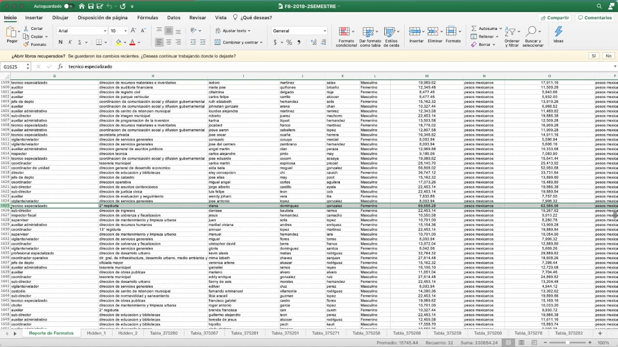
Task: Click the G1625 name box field
Action: click(x=14, y=67)
